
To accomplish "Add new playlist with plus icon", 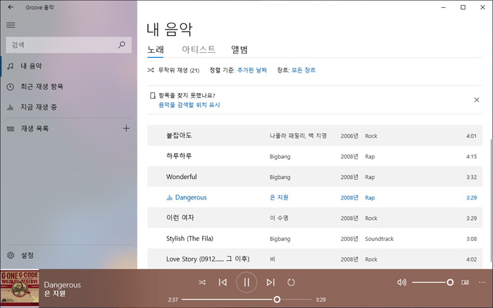I will pos(126,128).
